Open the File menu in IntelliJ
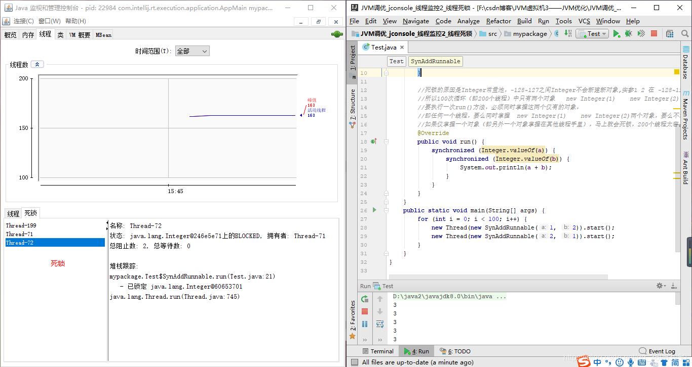Viewport: 692px width, 367px height. pyautogui.click(x=354, y=21)
